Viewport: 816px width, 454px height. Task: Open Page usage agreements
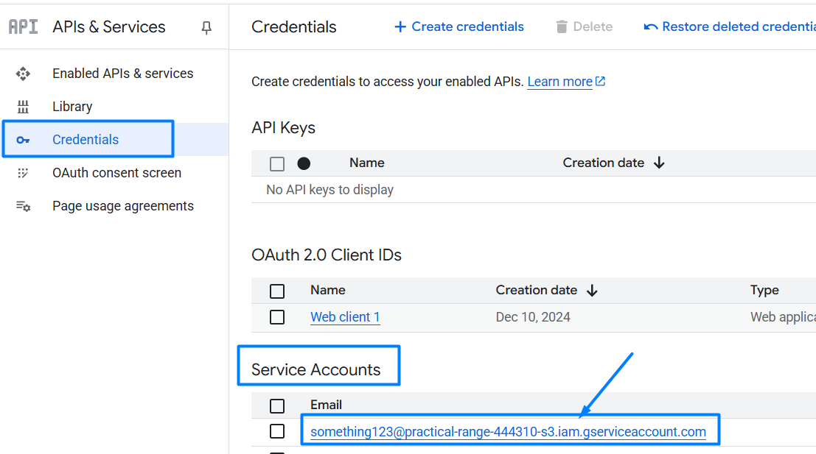click(x=123, y=206)
